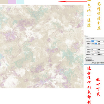This screenshot has width=104, height=104.
Task: Click the light purple color swatch
Action: point(12,2)
